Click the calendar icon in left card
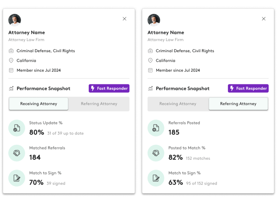The image size is (277, 199). (x=11, y=70)
